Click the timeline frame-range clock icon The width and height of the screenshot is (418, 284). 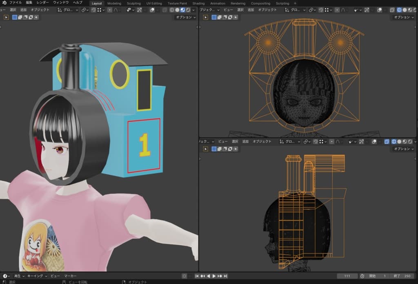point(362,276)
